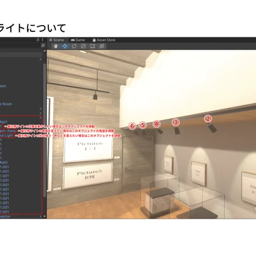Switch to the Scene tab
This screenshot has width=256, height=256.
click(x=57, y=40)
